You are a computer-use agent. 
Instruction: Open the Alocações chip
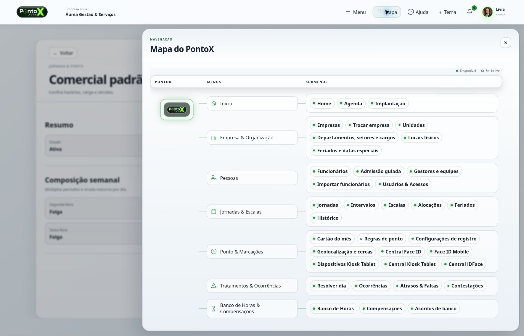coord(428,205)
